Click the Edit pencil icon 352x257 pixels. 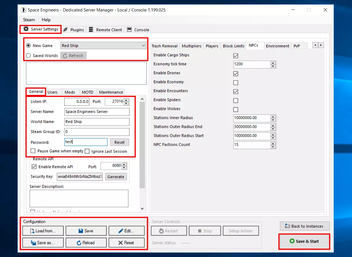121,231
